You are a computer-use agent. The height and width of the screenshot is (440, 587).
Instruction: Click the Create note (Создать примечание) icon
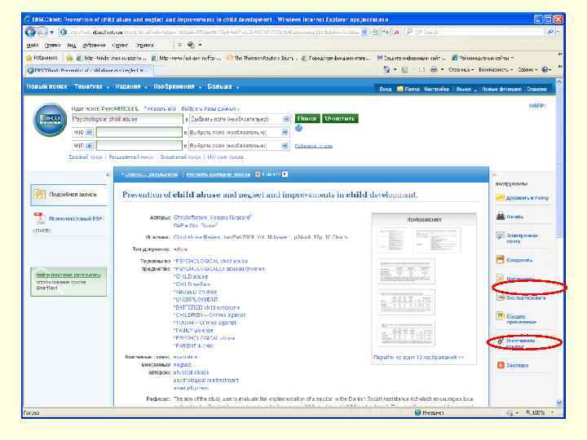point(500,316)
